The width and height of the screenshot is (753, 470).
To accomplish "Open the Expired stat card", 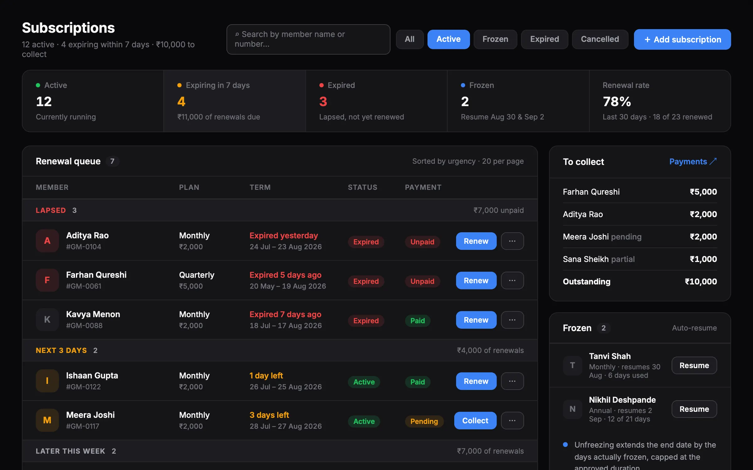I will point(376,101).
